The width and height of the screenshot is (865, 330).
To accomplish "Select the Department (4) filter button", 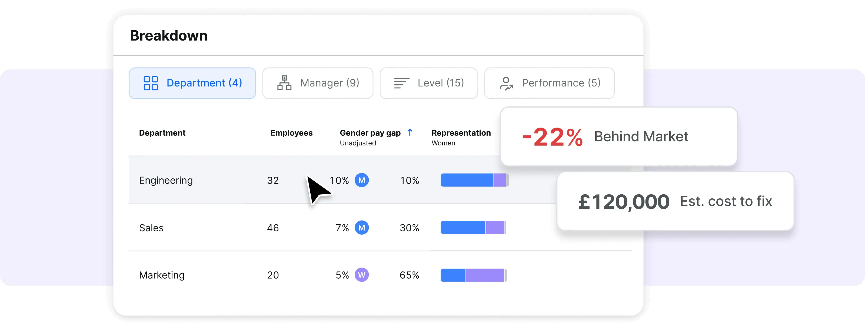I will tap(192, 83).
